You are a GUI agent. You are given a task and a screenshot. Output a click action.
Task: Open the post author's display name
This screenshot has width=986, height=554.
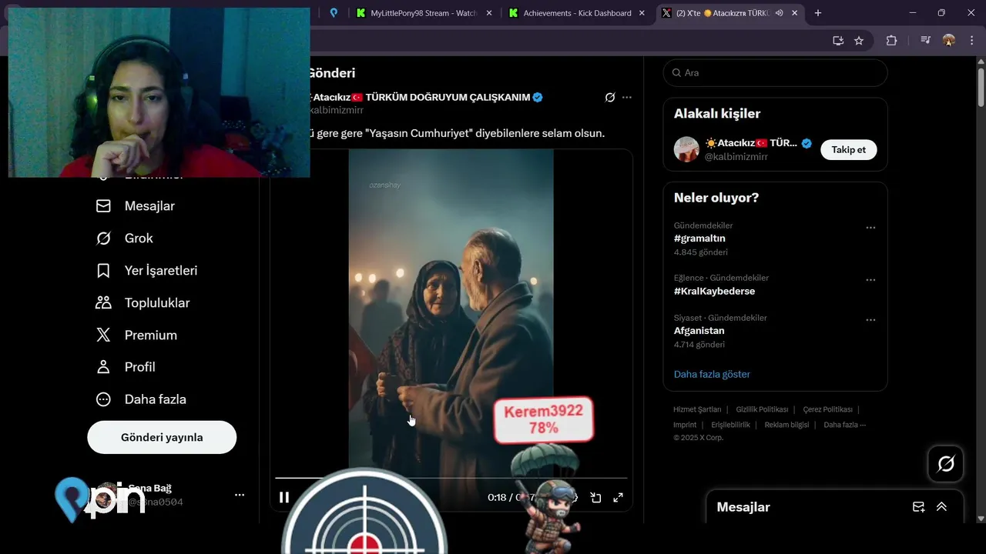[x=421, y=97]
